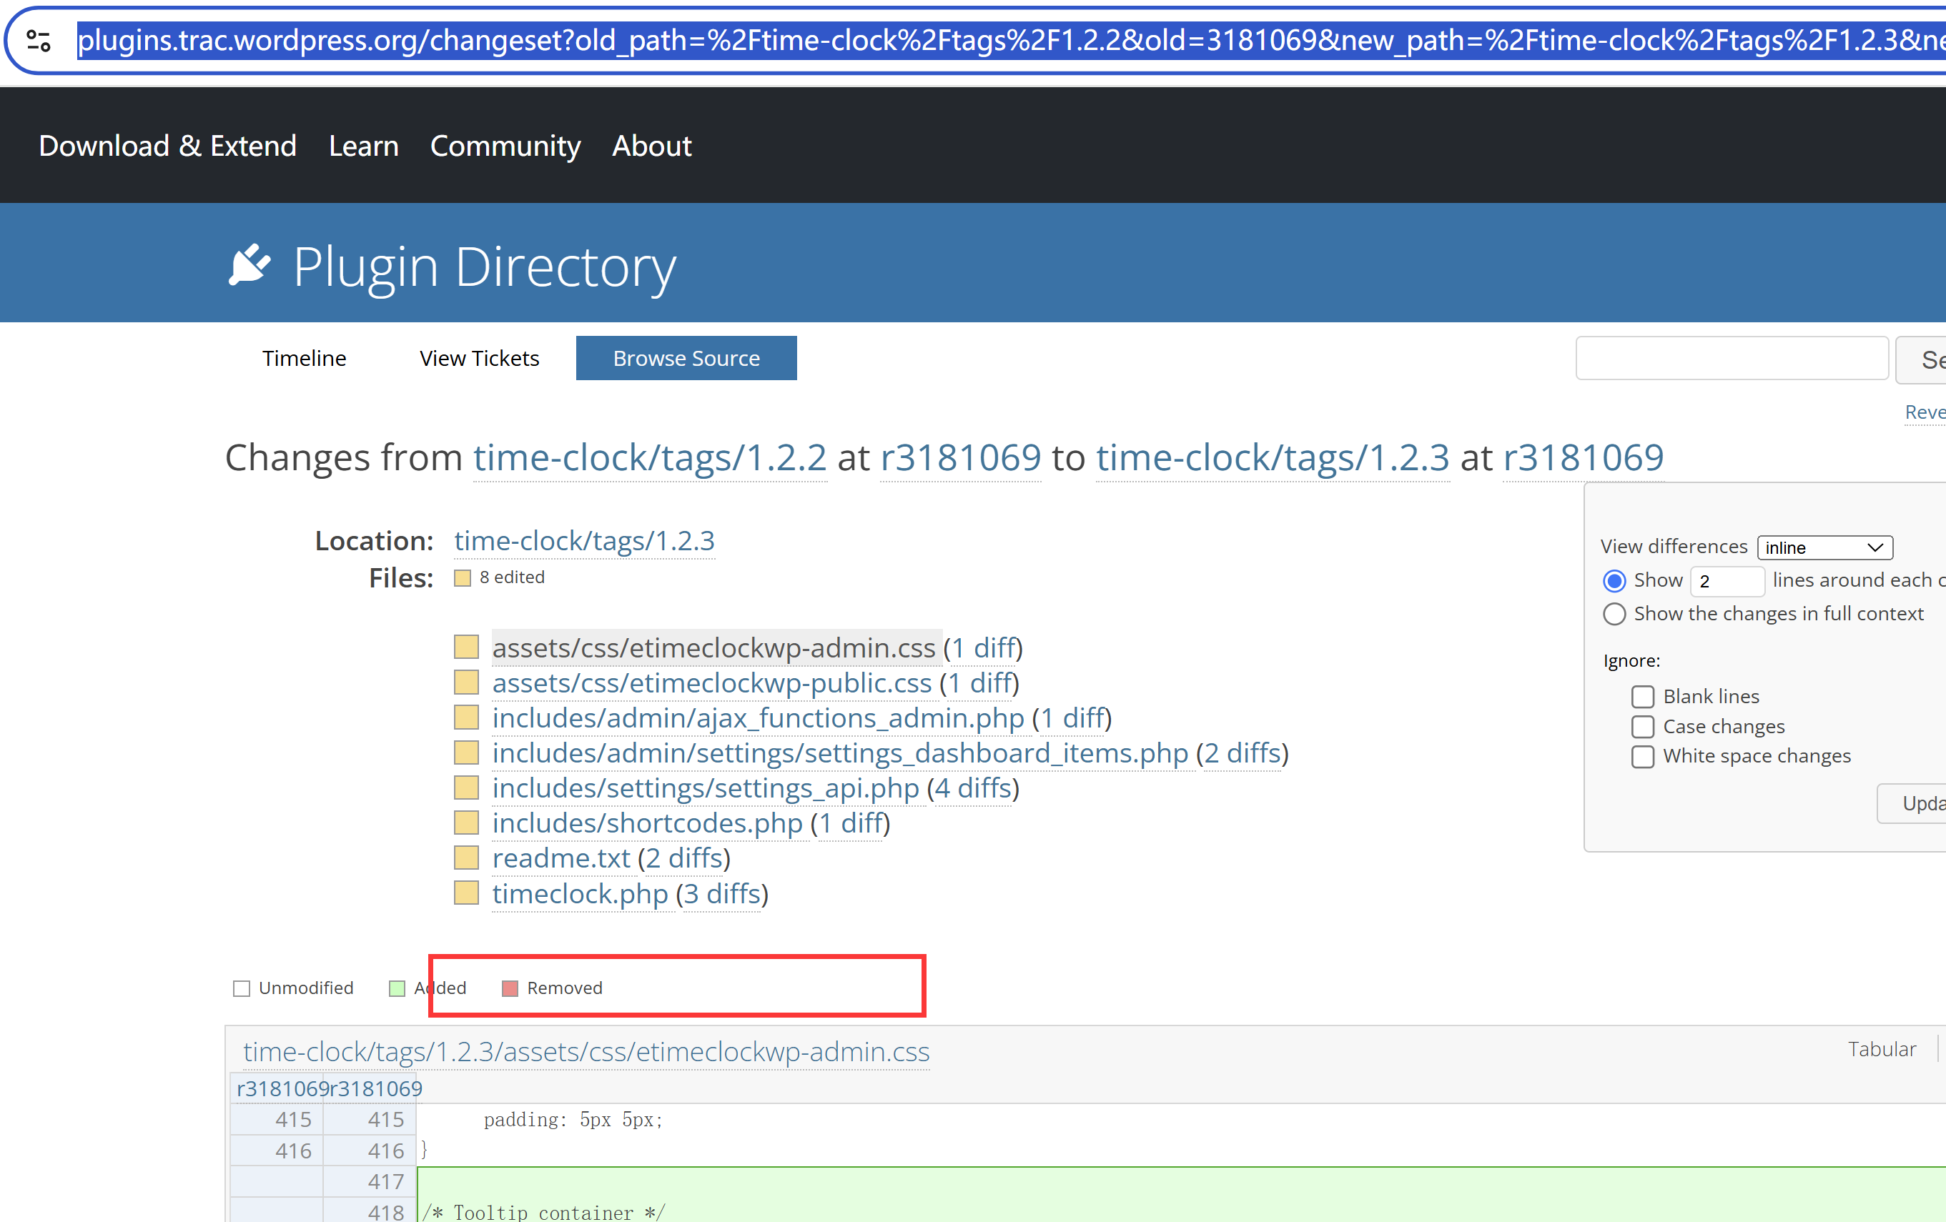This screenshot has width=1946, height=1222.
Task: Open the Browse Source tab
Action: pyautogui.click(x=686, y=358)
